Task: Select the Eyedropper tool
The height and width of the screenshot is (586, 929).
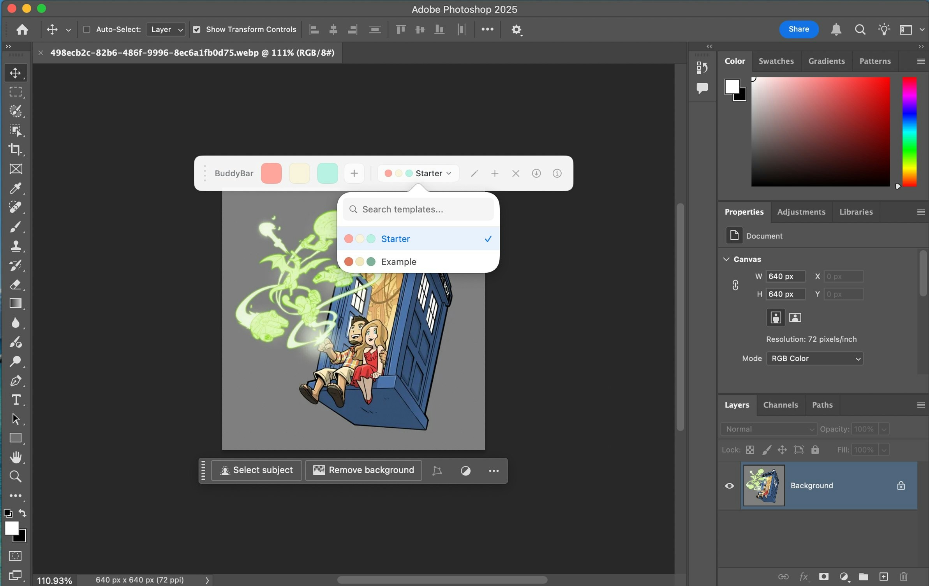Action: tap(16, 188)
